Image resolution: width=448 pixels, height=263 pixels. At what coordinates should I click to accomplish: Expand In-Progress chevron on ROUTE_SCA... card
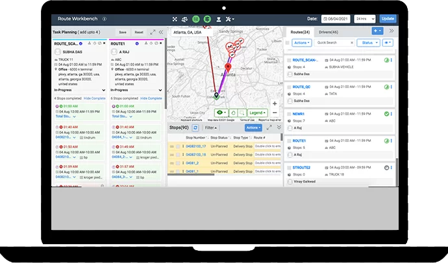(103, 90)
